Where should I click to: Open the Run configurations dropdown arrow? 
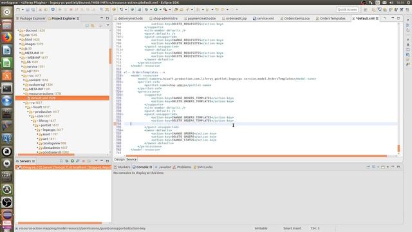160,10
